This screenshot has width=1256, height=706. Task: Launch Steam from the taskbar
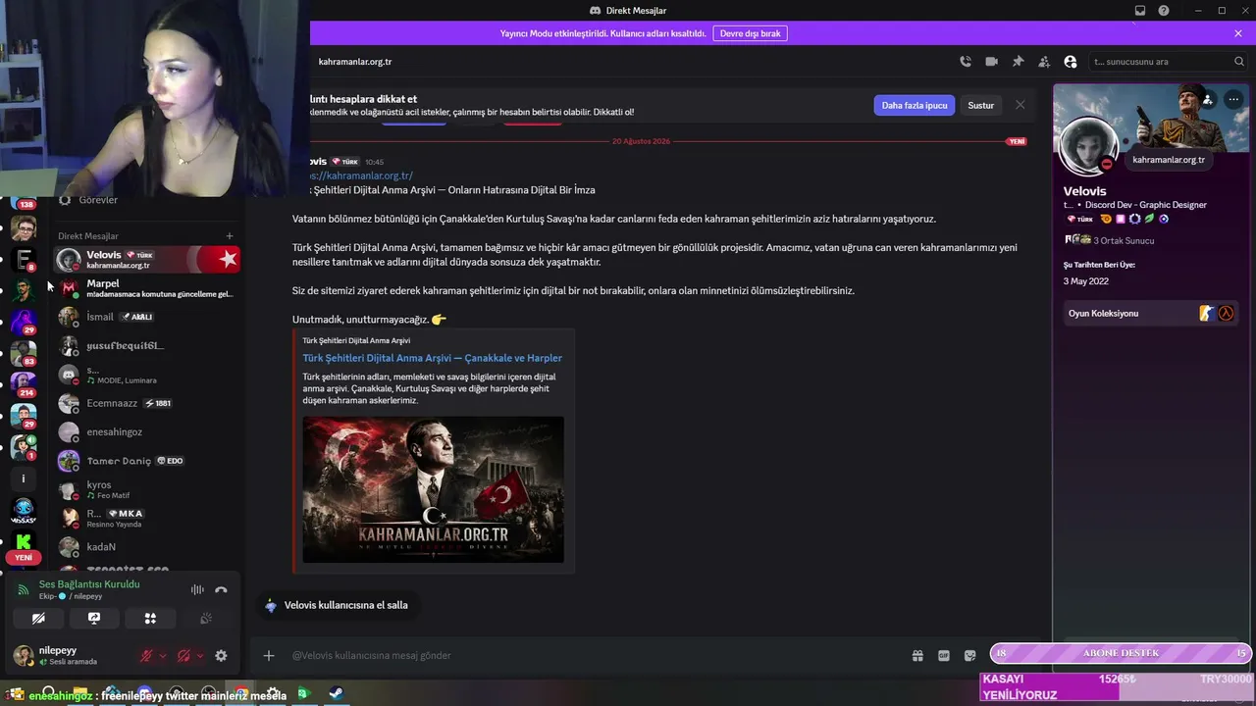pos(336,694)
